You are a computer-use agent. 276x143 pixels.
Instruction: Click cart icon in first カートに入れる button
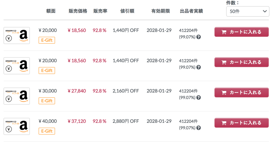coord(224,32)
